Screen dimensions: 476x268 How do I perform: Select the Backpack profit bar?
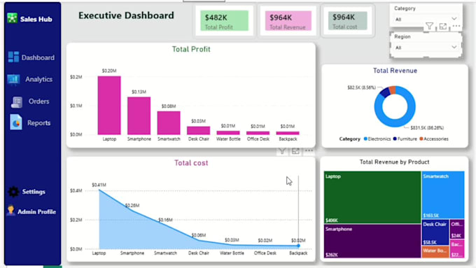pyautogui.click(x=288, y=133)
